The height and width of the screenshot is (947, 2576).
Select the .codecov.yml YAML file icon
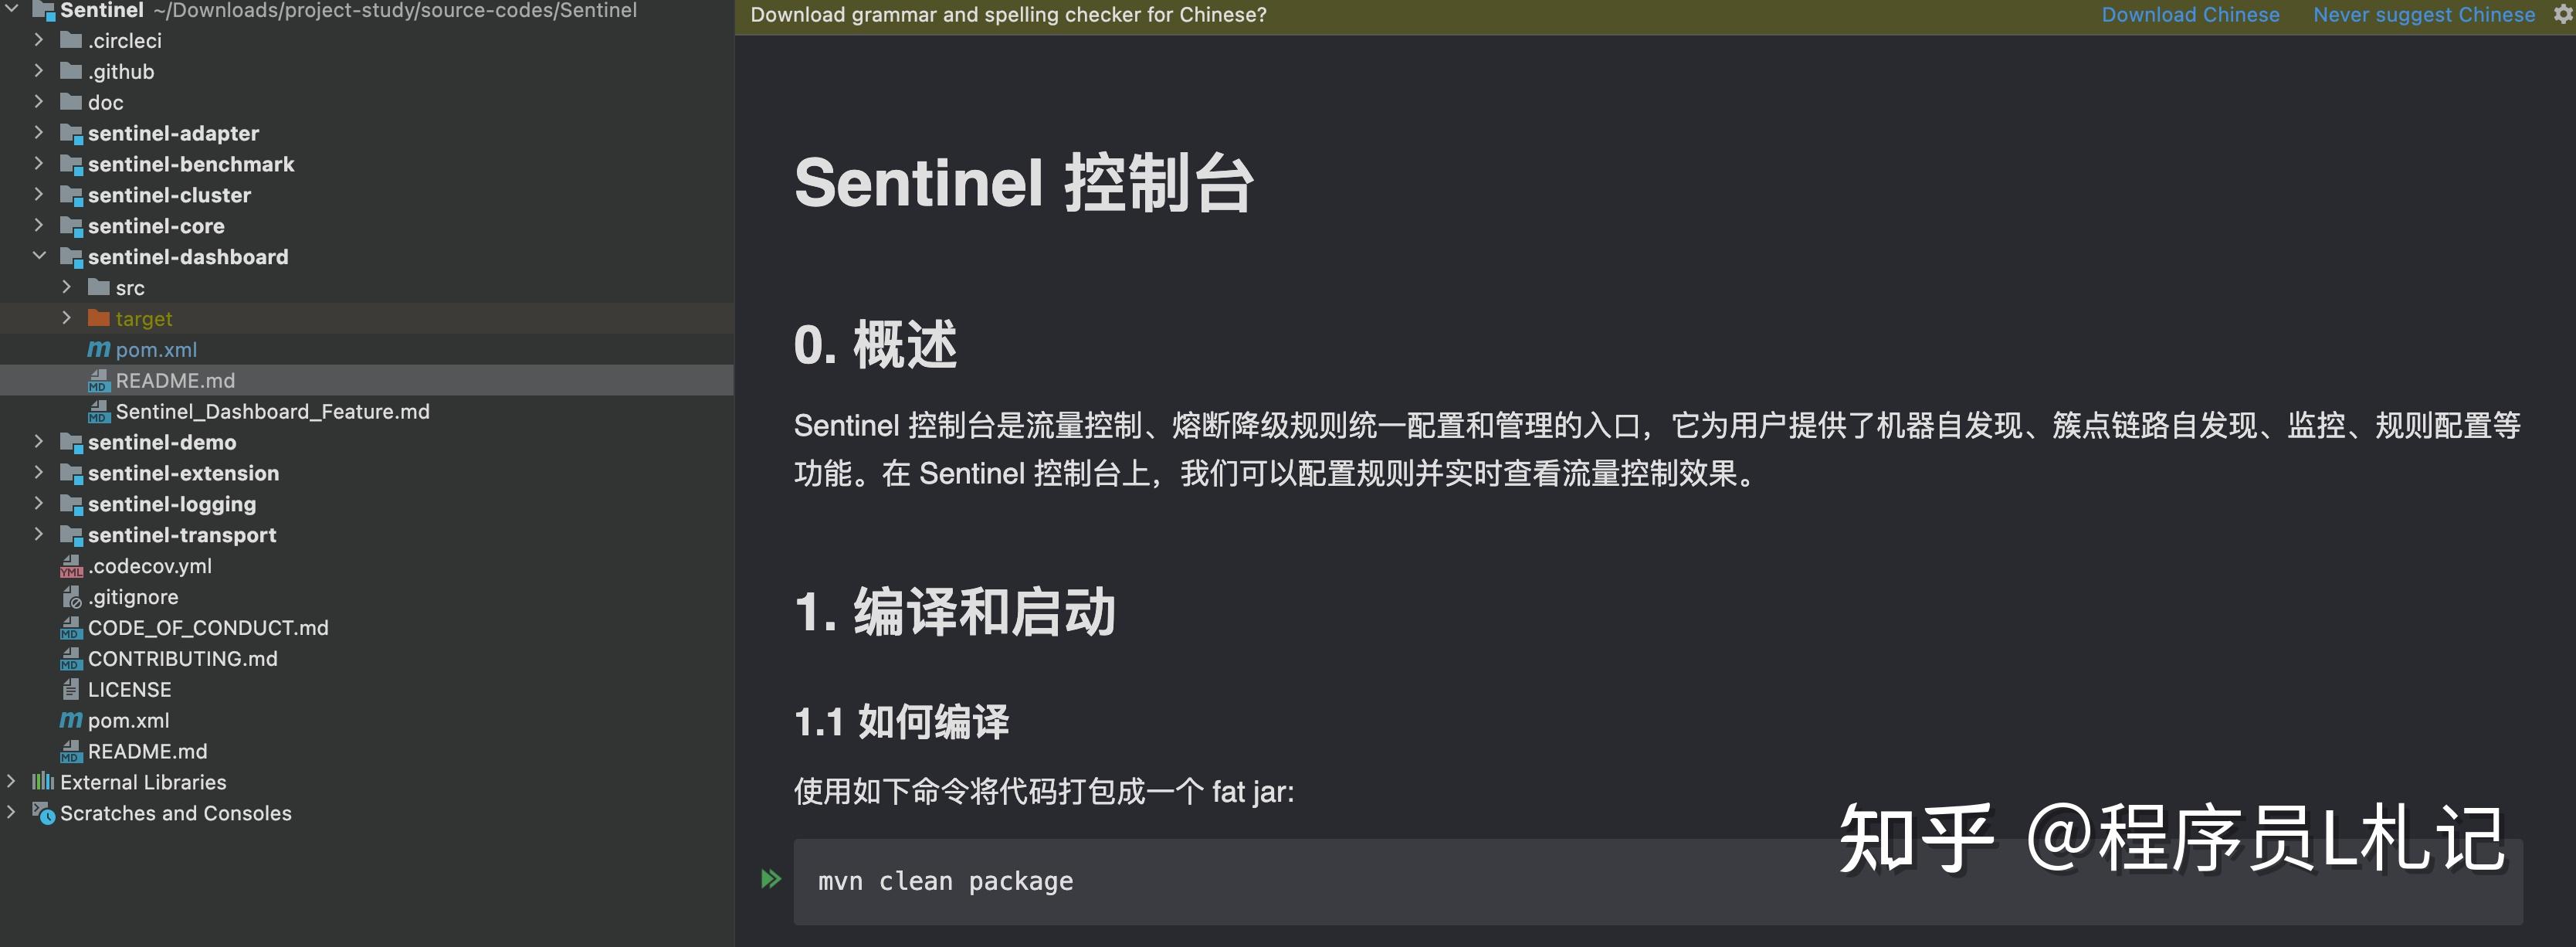pos(70,566)
